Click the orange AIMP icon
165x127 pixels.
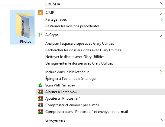click(x=40, y=13)
